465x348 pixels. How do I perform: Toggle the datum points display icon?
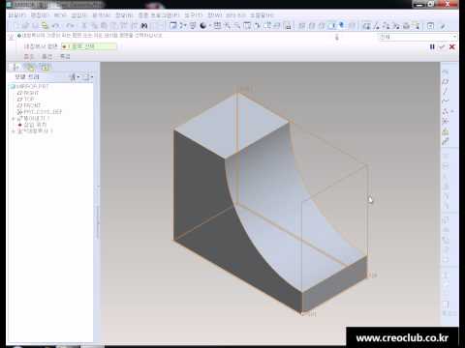(387, 26)
